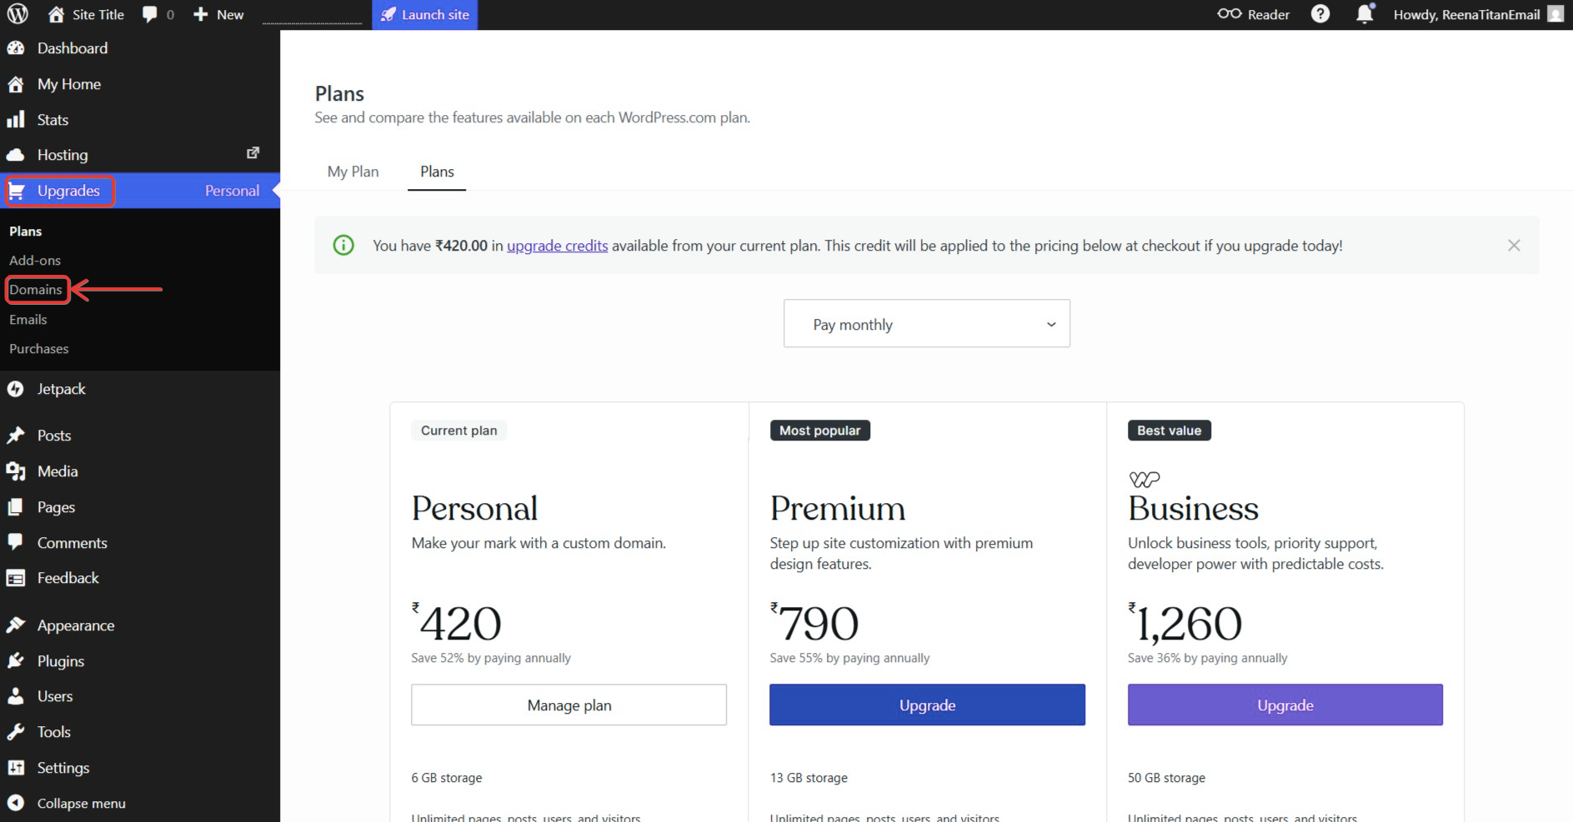Image resolution: width=1573 pixels, height=822 pixels.
Task: Open Emails submenu item
Action: 28,320
